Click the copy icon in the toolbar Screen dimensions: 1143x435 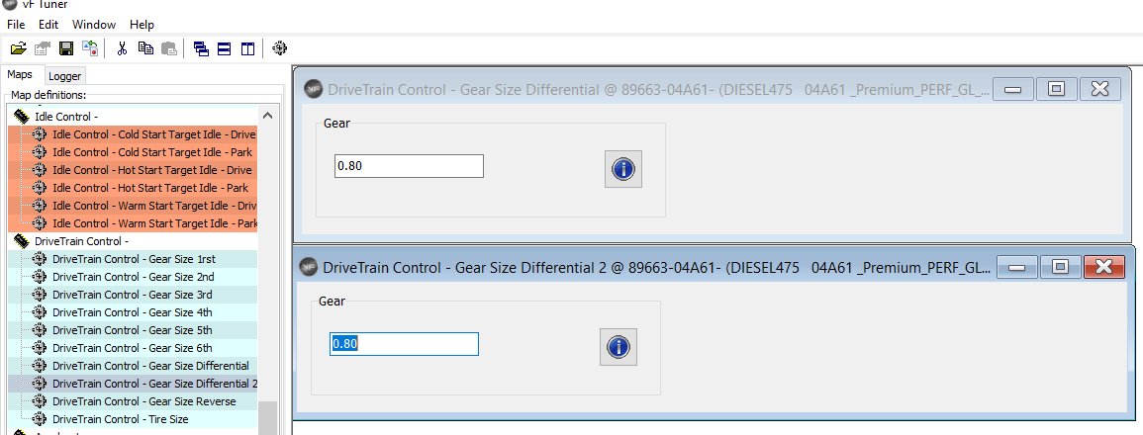tap(145, 48)
